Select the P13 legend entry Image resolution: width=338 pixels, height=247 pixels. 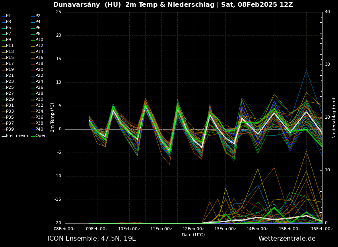[10, 52]
